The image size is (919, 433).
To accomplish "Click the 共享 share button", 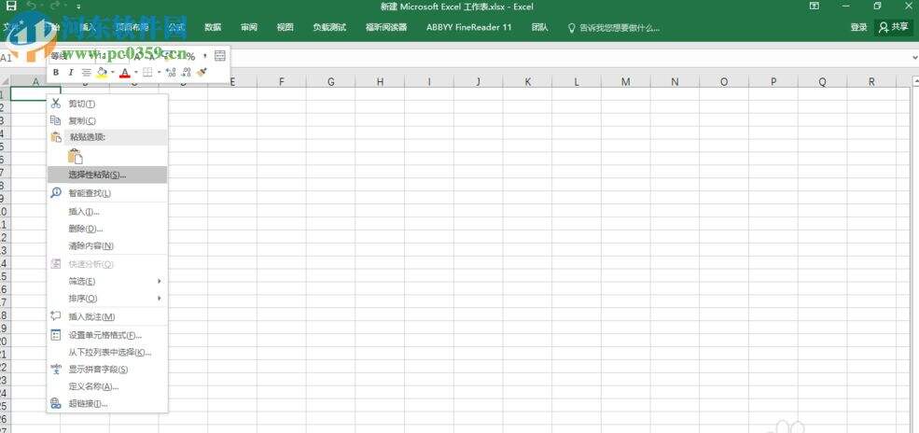I will click(894, 27).
